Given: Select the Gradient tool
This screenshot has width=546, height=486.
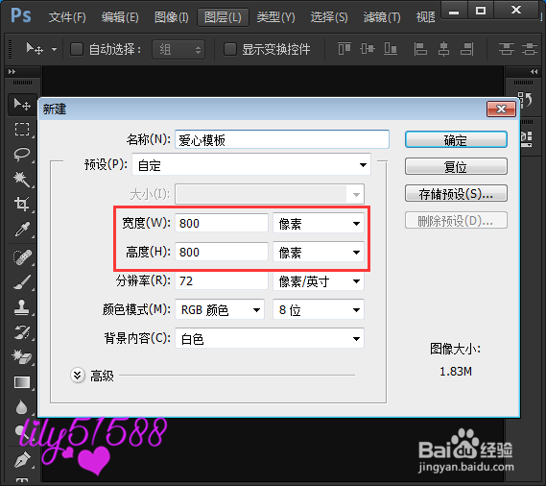Looking at the screenshot, I should click(x=21, y=382).
